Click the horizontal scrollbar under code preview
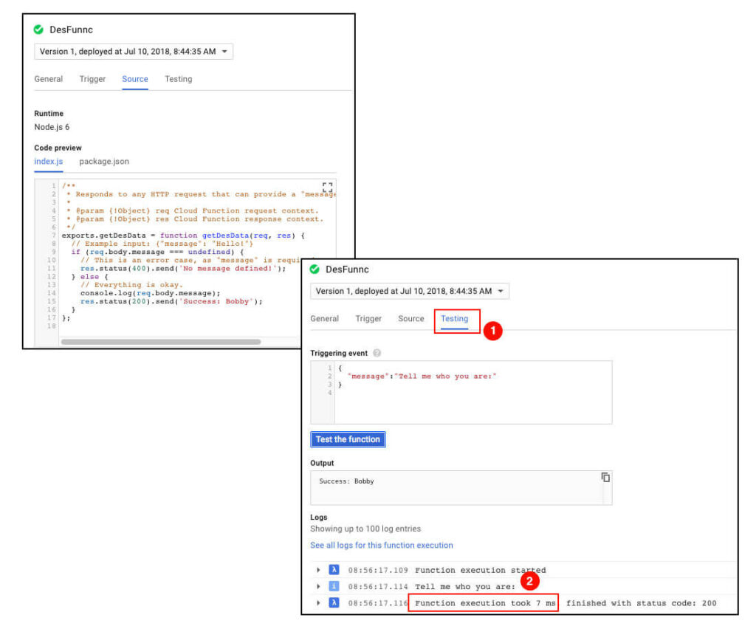Screen dimensions: 756x629 [x=160, y=342]
